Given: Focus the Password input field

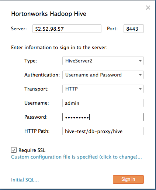Looking at the screenshot, I should tap(103, 117).
